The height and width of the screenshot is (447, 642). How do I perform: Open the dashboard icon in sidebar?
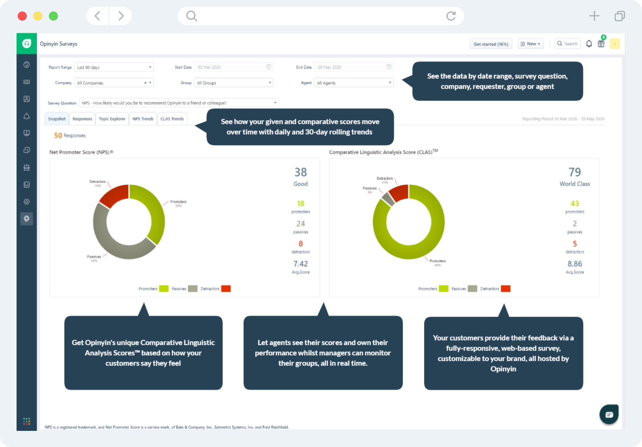[x=26, y=65]
